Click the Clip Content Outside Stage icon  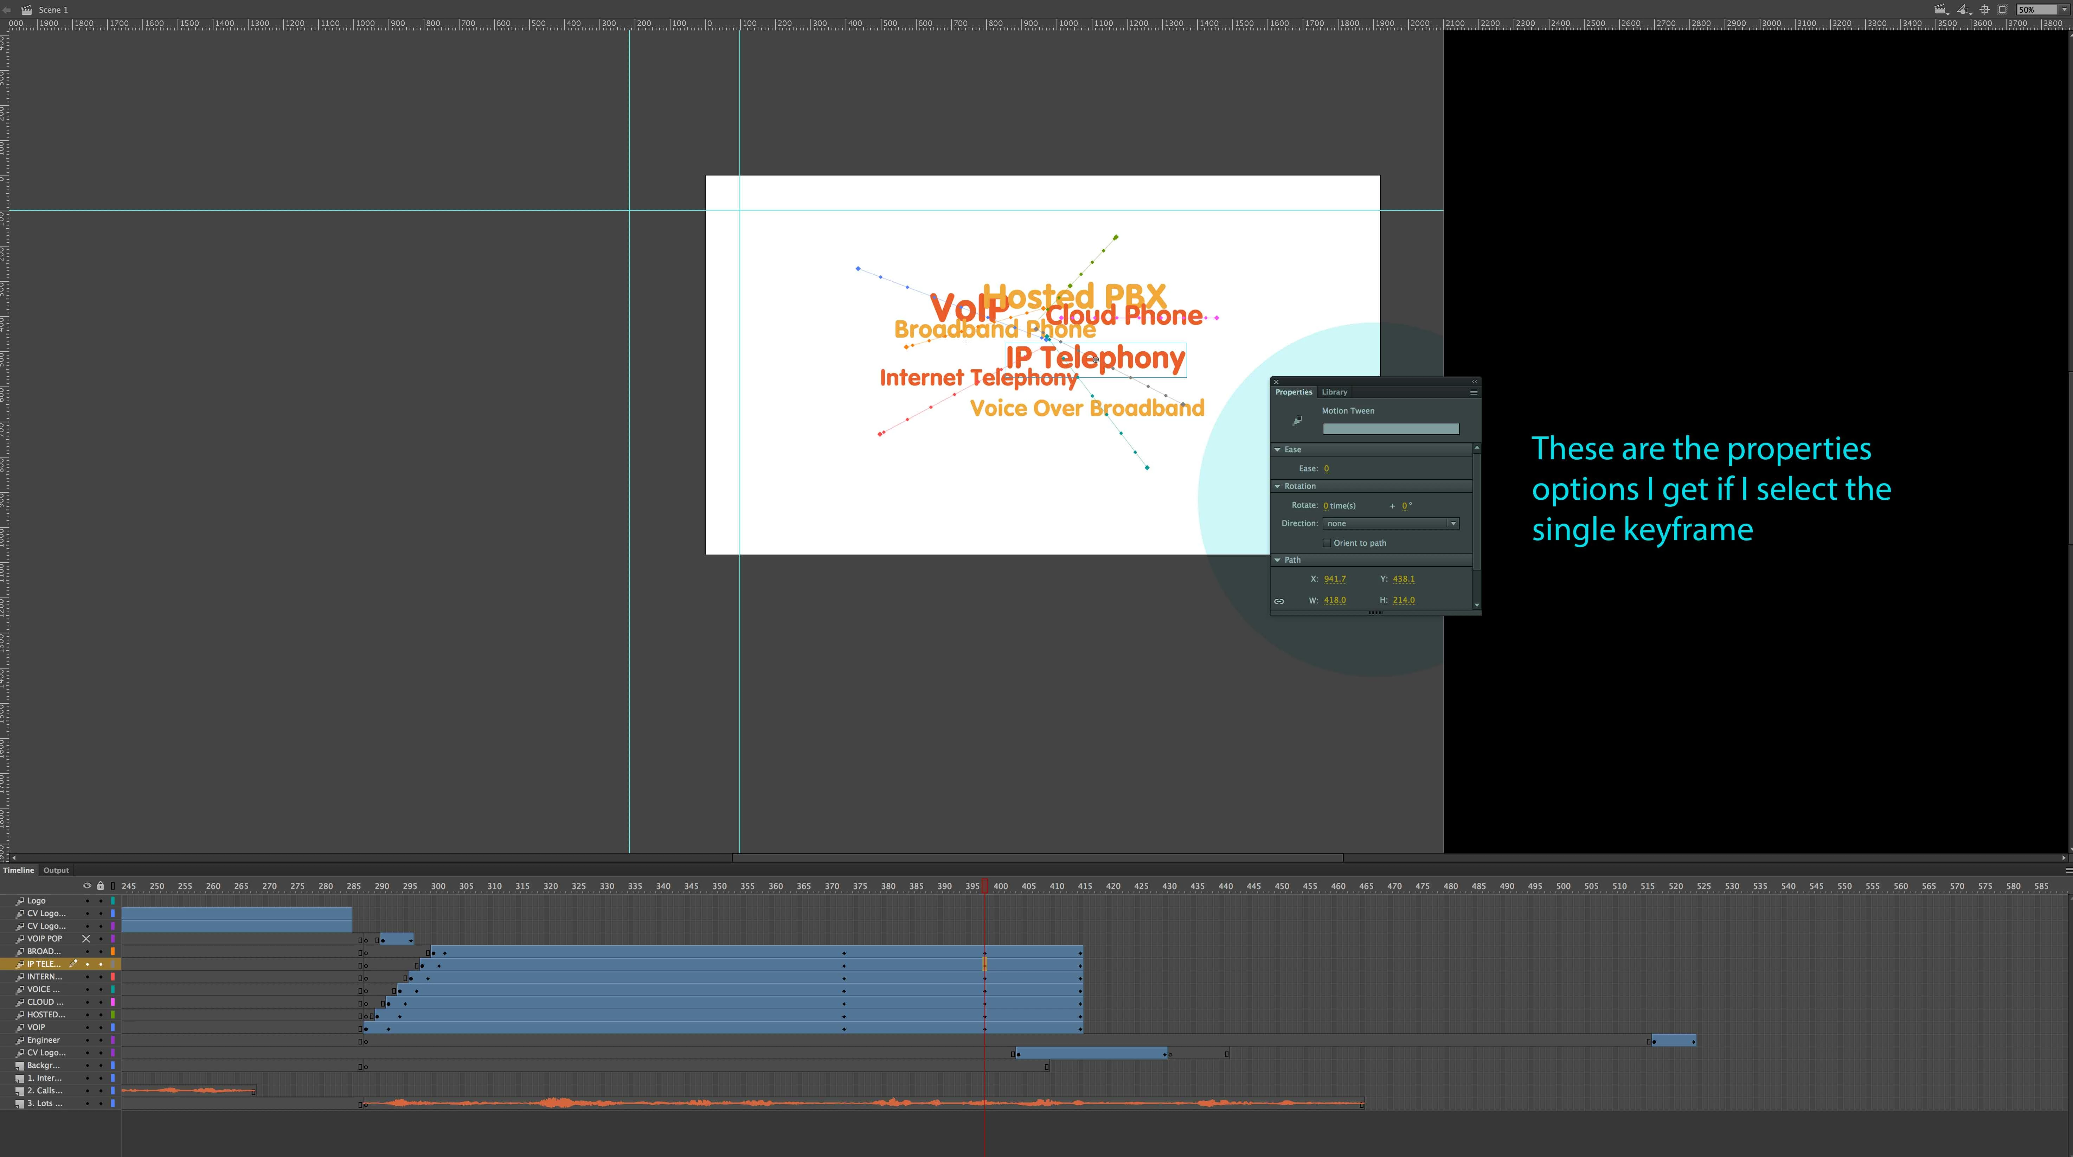coord(2002,9)
